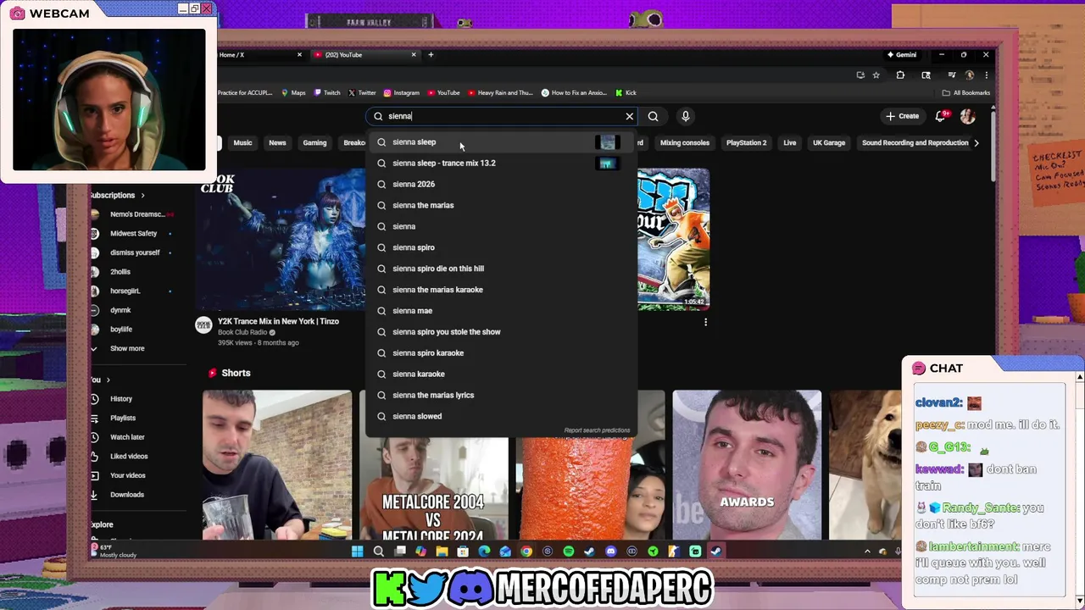The height and width of the screenshot is (610, 1085).
Task: Open Your videos in the sidebar
Action: [x=128, y=475]
